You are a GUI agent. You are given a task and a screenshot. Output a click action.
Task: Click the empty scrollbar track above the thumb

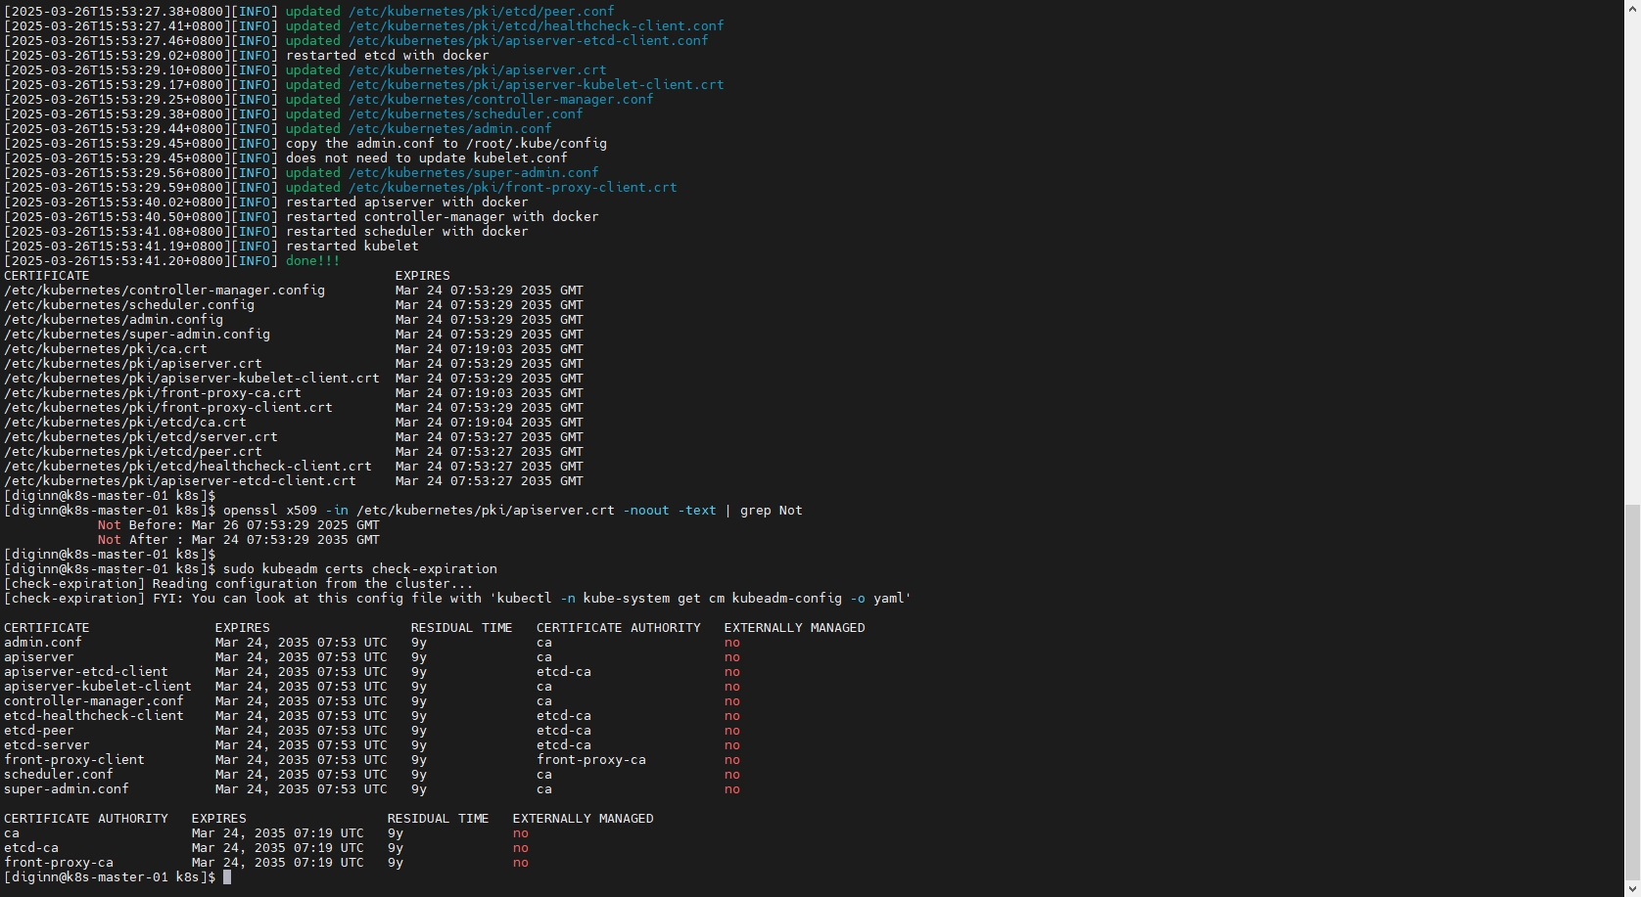pos(1632,254)
